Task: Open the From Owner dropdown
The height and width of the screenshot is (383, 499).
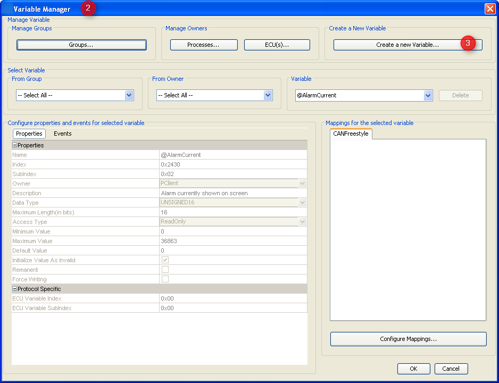Action: 269,95
